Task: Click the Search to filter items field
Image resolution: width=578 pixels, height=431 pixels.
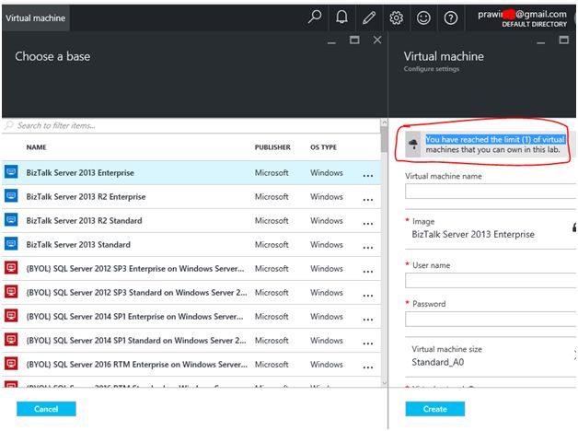Action: coord(191,125)
